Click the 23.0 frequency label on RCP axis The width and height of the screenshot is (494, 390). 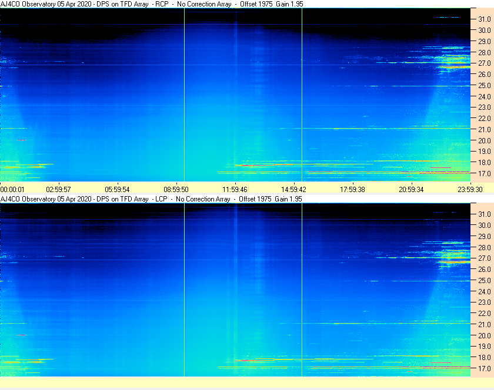click(x=485, y=107)
